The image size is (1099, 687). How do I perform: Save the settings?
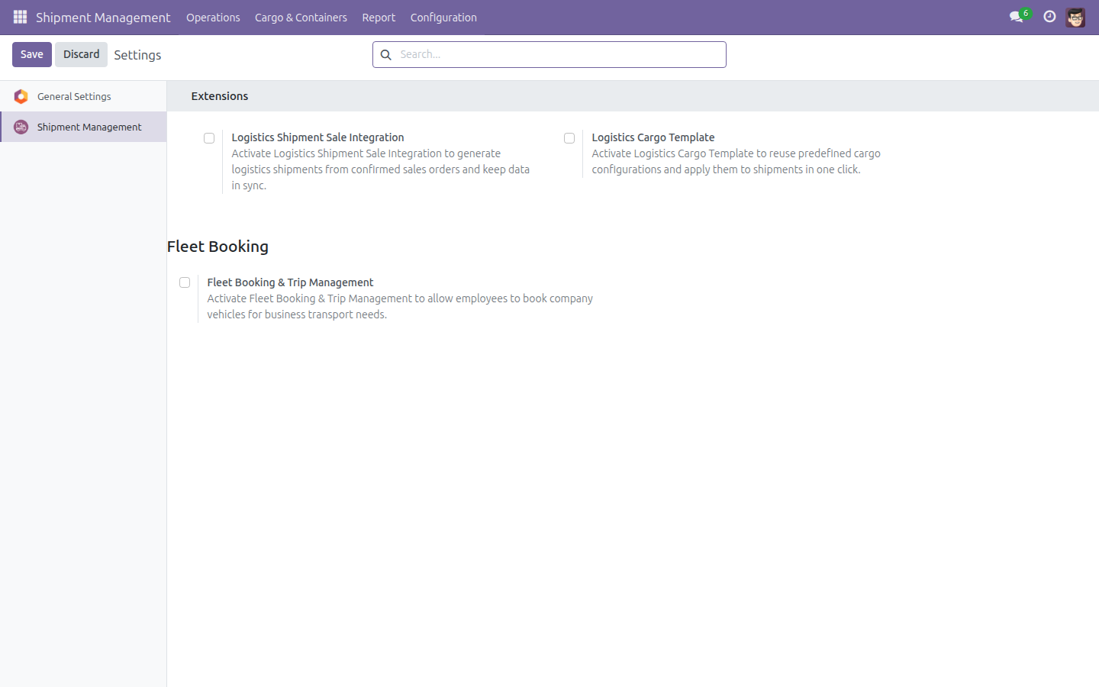tap(32, 54)
